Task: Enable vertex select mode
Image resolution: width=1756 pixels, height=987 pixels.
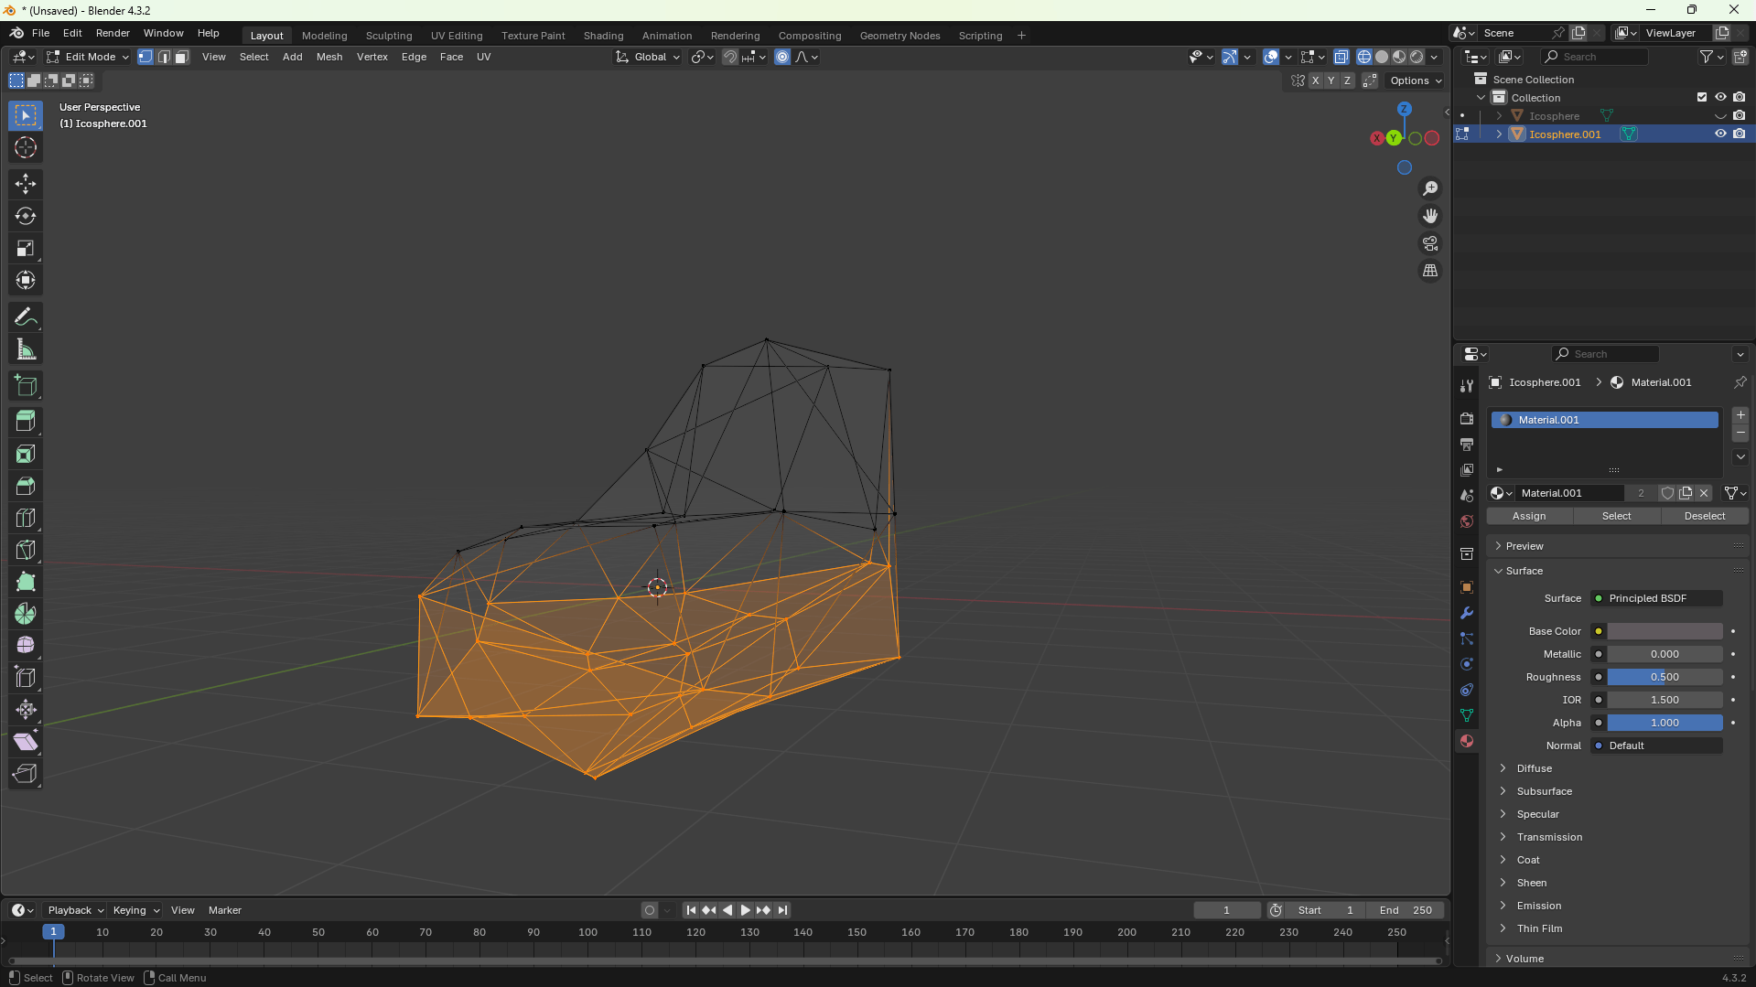Action: click(145, 57)
